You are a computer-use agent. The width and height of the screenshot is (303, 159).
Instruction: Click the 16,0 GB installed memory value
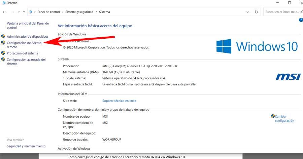(x=121, y=72)
